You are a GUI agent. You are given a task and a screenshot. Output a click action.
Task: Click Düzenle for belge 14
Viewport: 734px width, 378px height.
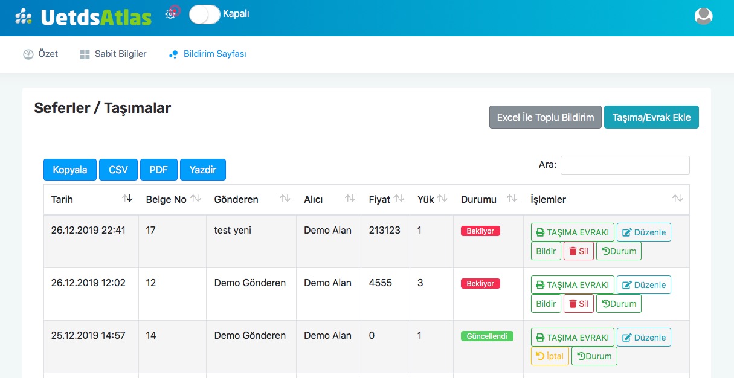point(644,338)
